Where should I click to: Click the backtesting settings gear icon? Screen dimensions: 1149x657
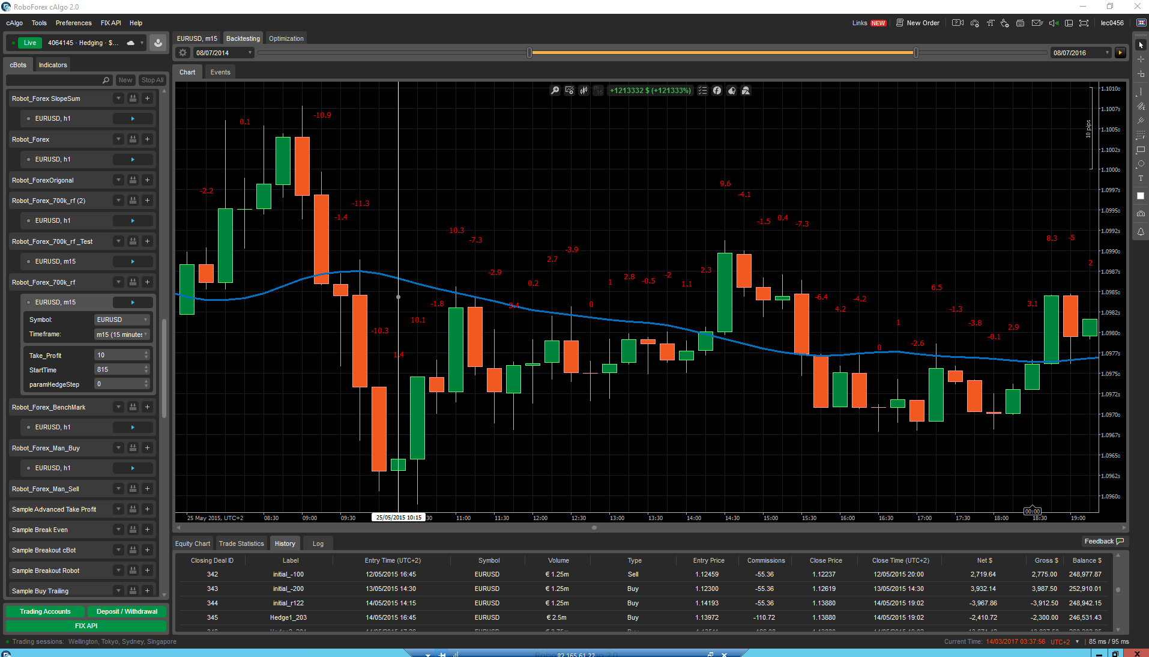(x=183, y=53)
